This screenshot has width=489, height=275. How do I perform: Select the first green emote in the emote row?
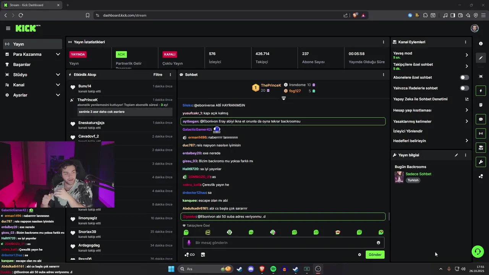click(186, 232)
